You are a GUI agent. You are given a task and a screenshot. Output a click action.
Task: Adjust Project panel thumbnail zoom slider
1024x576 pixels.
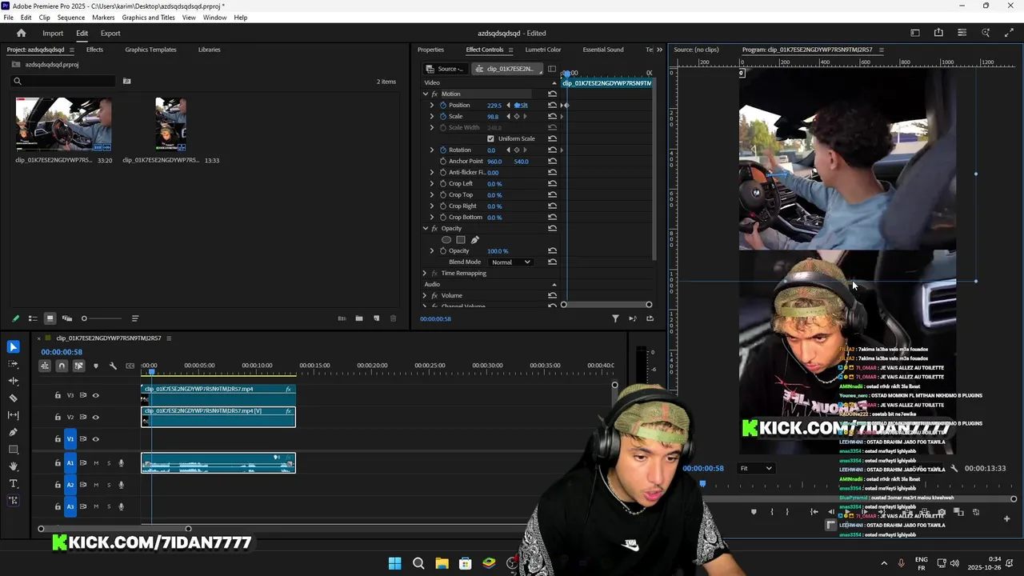point(102,318)
